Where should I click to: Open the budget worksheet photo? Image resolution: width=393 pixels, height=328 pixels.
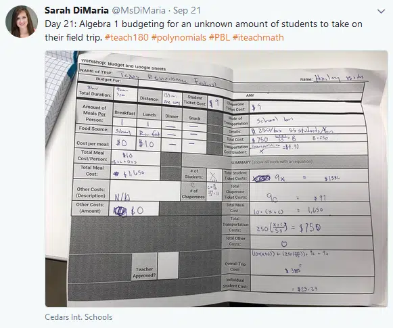(x=216, y=179)
